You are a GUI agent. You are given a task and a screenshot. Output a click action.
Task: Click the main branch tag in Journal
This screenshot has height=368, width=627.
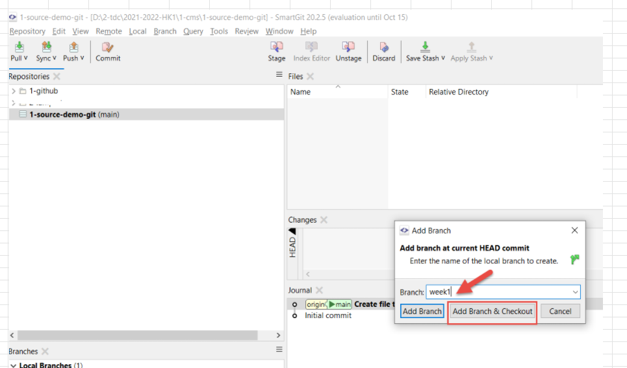point(340,304)
